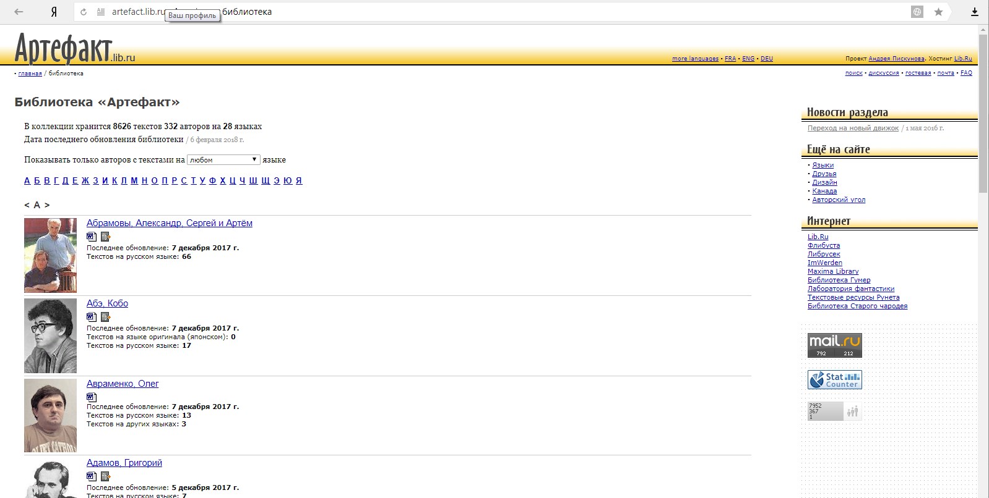Open author page 'Абэ, Кобо'
989x498 pixels.
(107, 303)
